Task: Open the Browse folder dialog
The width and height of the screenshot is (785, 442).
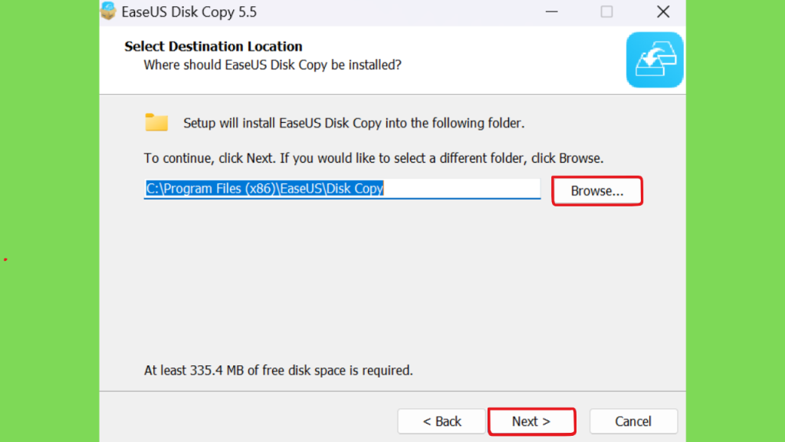Action: pos(596,191)
